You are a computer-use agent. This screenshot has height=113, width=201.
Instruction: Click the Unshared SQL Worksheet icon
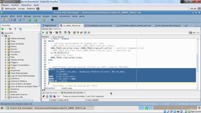74,33
